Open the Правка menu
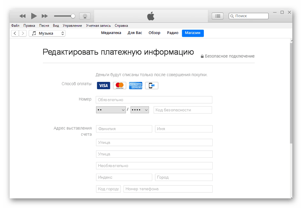The height and width of the screenshot is (208, 302). click(29, 26)
